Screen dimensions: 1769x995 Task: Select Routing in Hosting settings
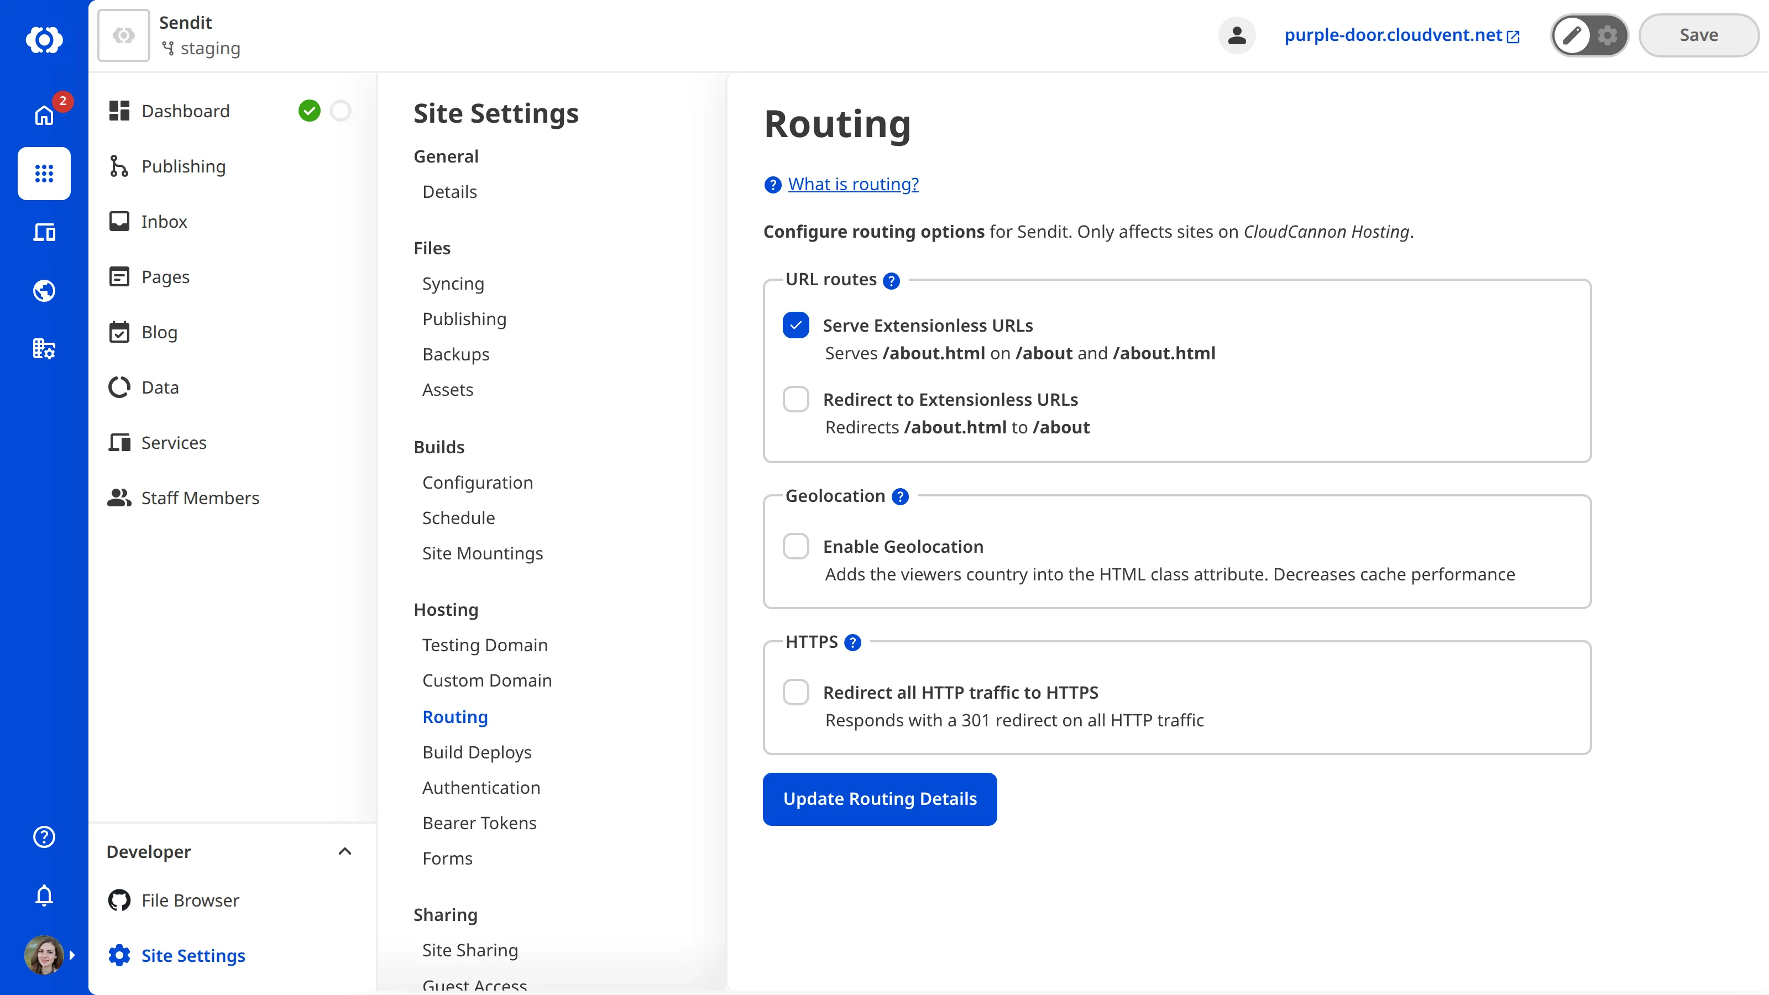(454, 716)
